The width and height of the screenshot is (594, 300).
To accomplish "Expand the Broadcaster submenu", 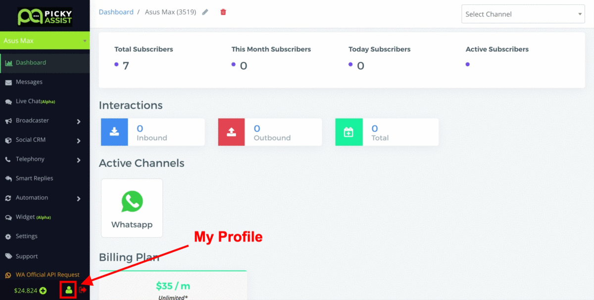I will point(79,121).
